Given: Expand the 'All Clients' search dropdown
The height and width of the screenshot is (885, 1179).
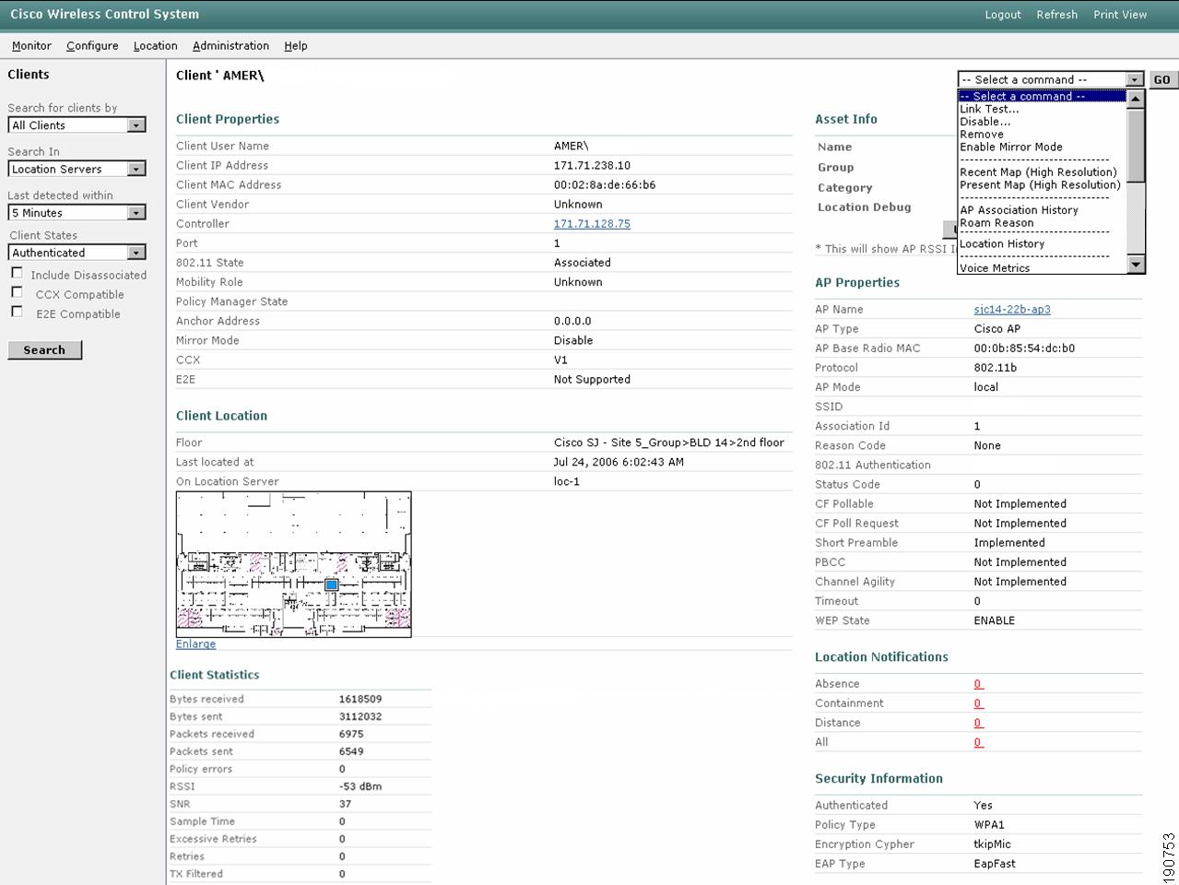Looking at the screenshot, I should (x=77, y=125).
